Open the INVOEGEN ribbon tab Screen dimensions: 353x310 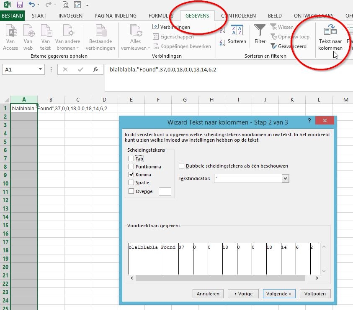coord(70,15)
